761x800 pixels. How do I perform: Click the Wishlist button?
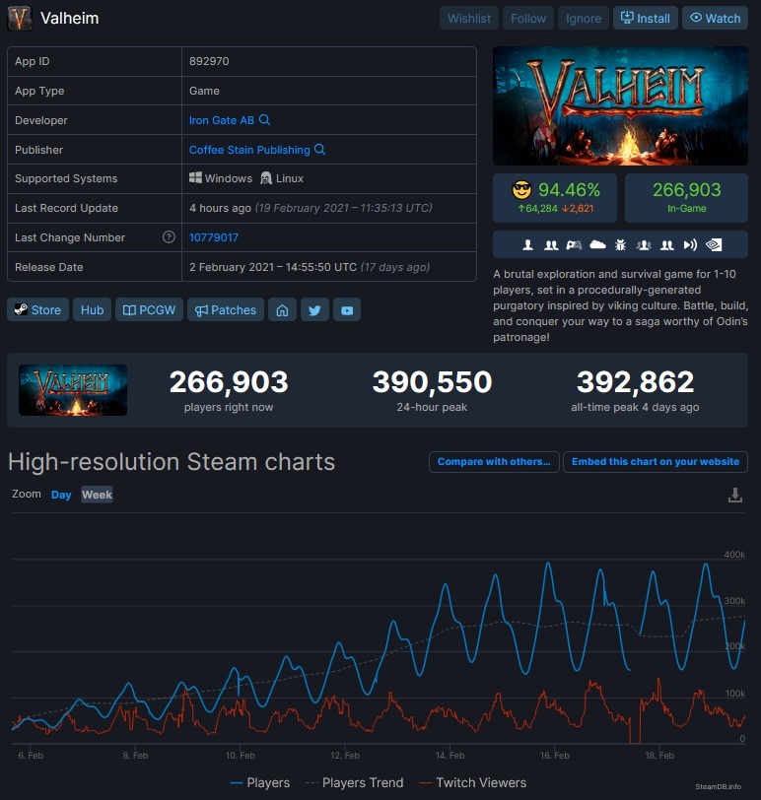469,19
